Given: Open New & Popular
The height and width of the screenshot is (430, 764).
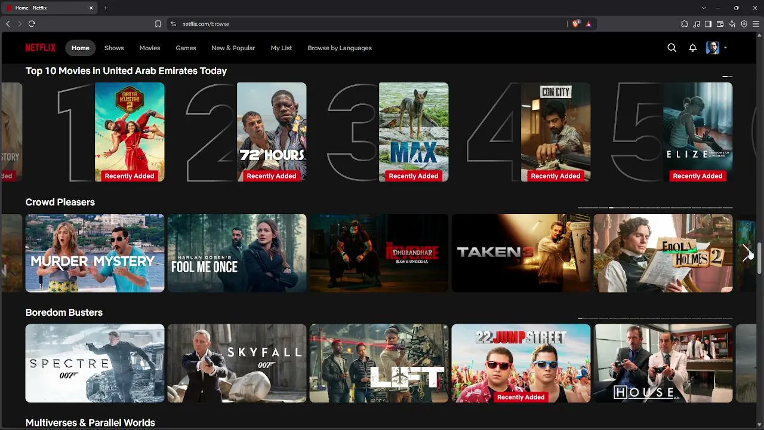Looking at the screenshot, I should pyautogui.click(x=233, y=48).
